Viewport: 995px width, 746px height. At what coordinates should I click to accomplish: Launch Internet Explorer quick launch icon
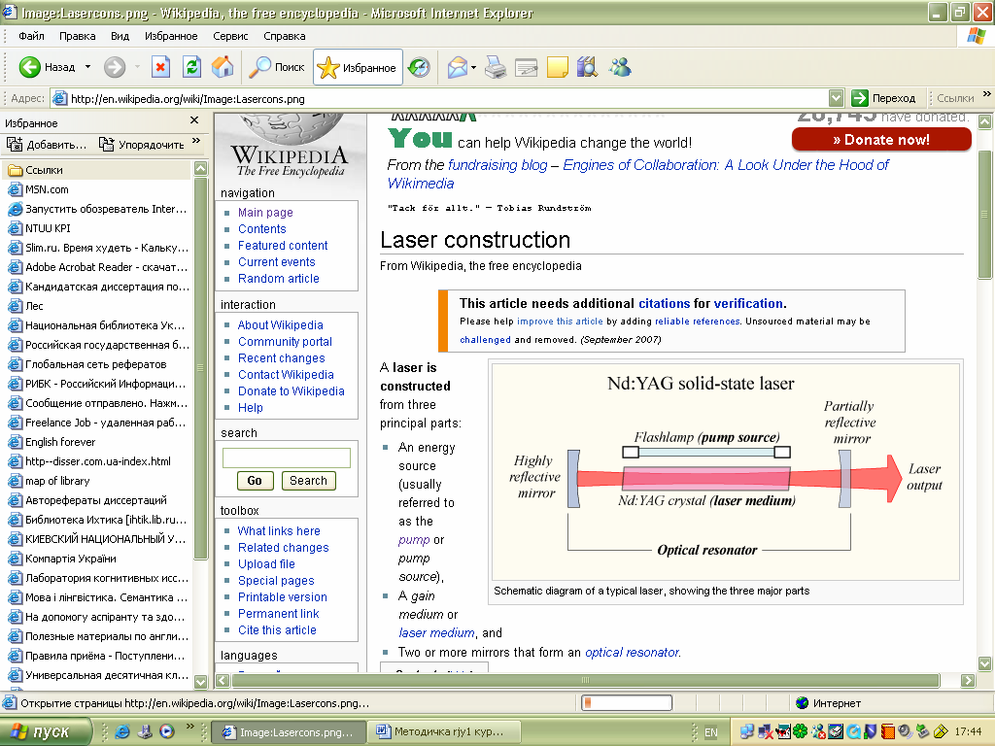(x=121, y=731)
